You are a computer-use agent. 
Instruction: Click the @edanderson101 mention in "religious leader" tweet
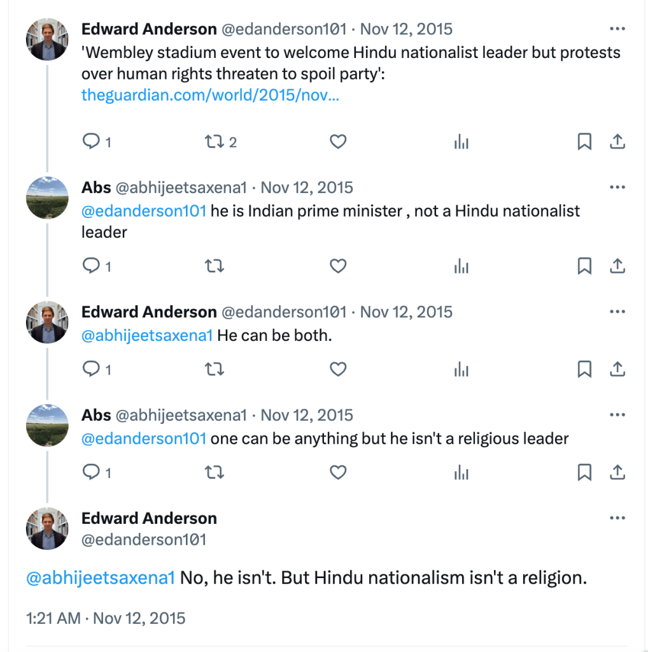tap(144, 438)
